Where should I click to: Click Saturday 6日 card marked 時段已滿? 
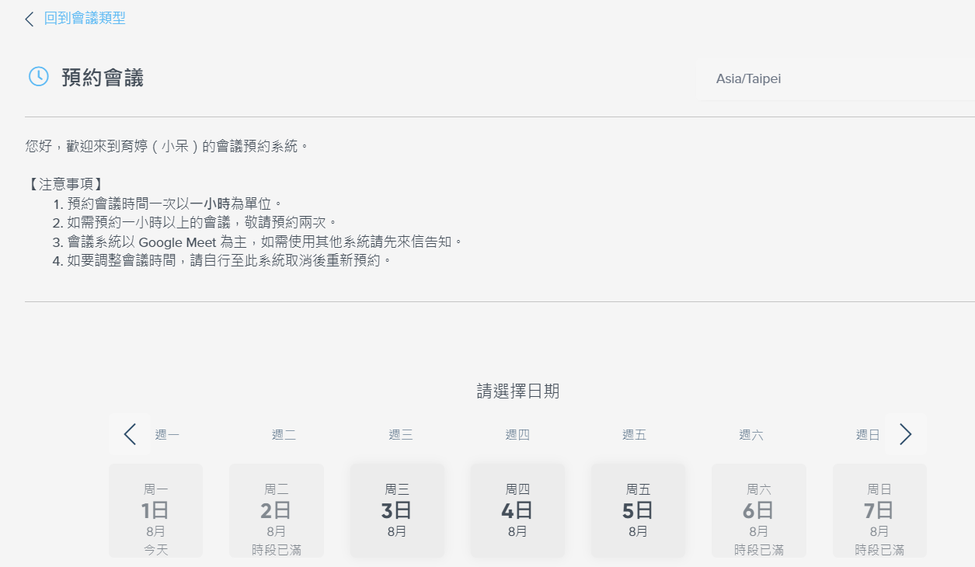[759, 510]
